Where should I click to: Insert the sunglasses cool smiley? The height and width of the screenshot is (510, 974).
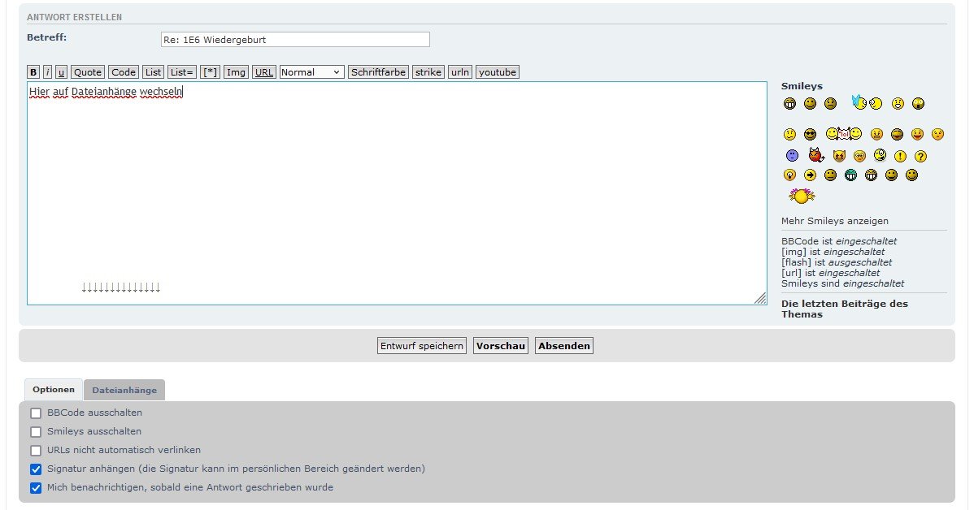pyautogui.click(x=810, y=134)
